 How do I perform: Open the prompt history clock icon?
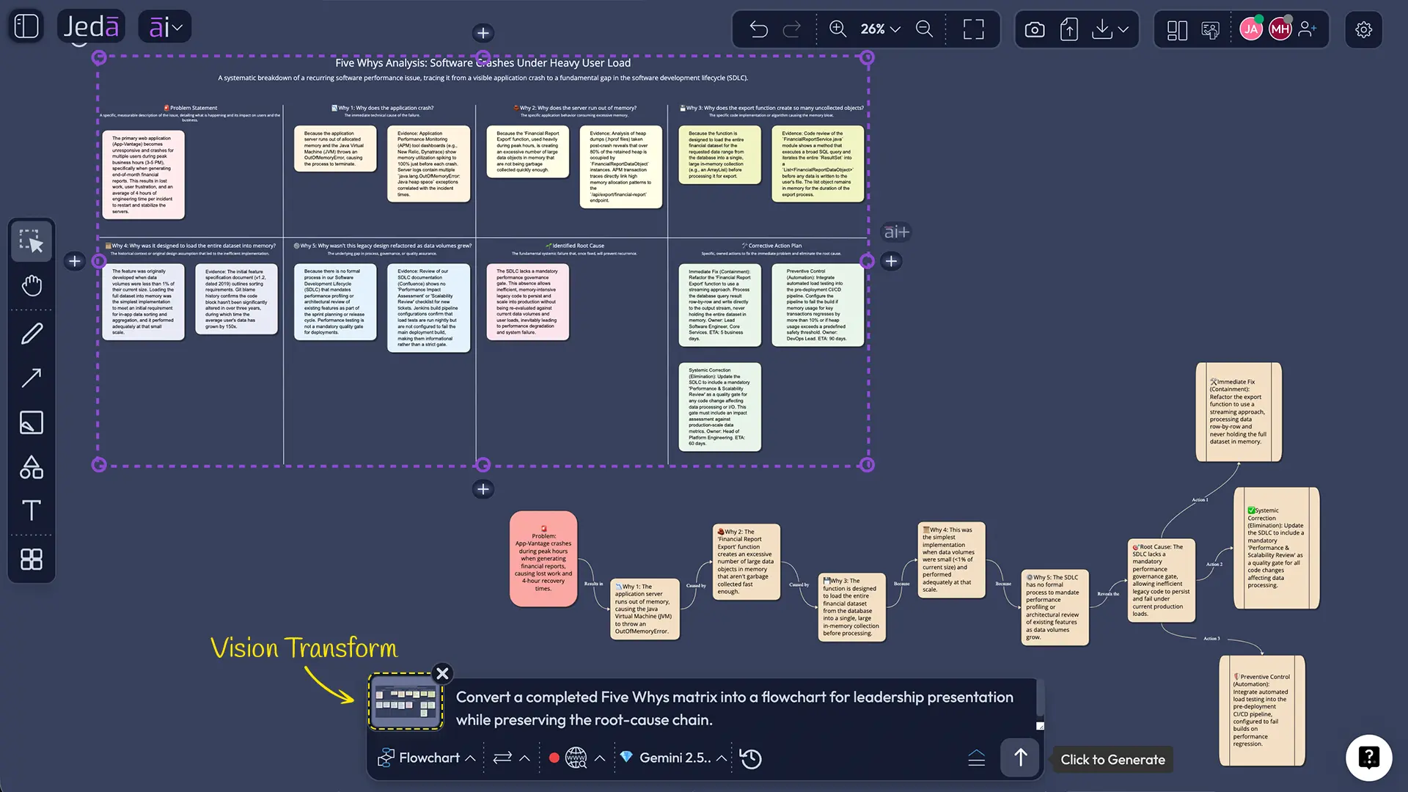751,758
